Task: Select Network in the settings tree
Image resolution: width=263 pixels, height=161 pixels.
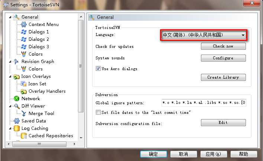Action: pos(31,99)
